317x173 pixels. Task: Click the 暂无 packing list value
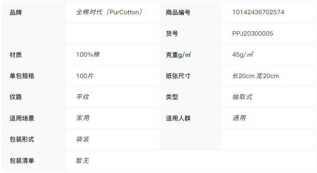click(82, 160)
